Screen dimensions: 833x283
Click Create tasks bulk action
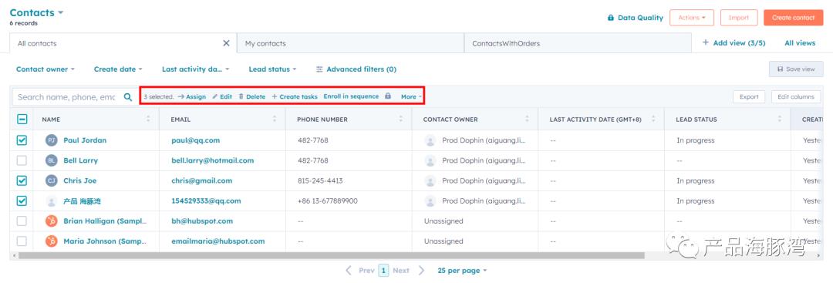pyautogui.click(x=295, y=96)
